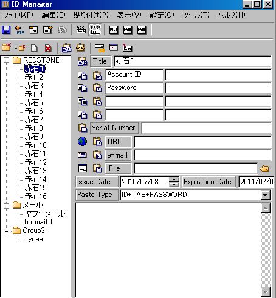Open the 設定(O) menu

(162, 15)
